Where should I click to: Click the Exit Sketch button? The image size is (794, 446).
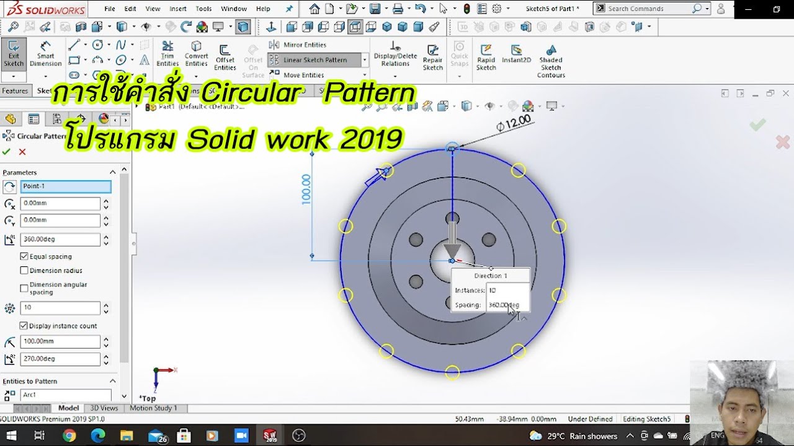tap(13, 55)
